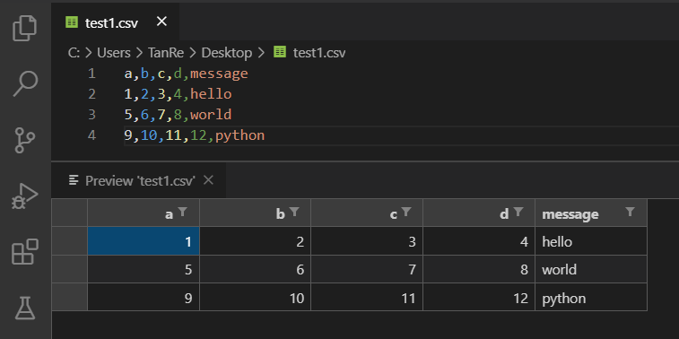The image size is (679, 339).
Task: Open the Search view icon
Action: pyautogui.click(x=25, y=83)
